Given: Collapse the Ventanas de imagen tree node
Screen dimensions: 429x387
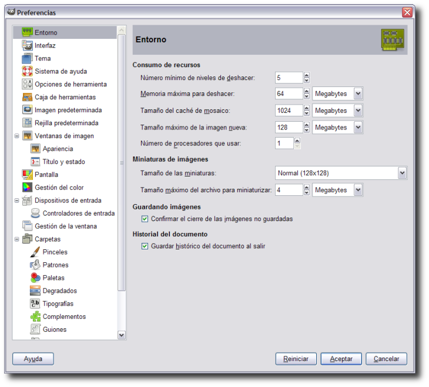Looking at the screenshot, I should (x=16, y=136).
